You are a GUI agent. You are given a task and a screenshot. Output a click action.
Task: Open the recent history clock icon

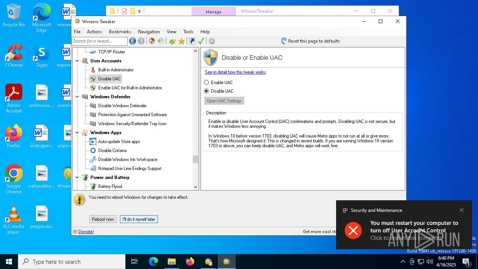(x=161, y=41)
